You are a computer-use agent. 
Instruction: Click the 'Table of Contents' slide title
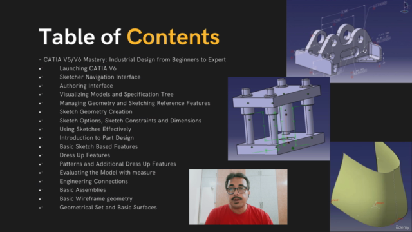[129, 37]
